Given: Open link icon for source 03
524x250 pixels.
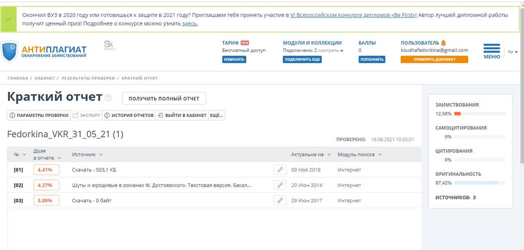Looking at the screenshot, I should pos(280,201).
